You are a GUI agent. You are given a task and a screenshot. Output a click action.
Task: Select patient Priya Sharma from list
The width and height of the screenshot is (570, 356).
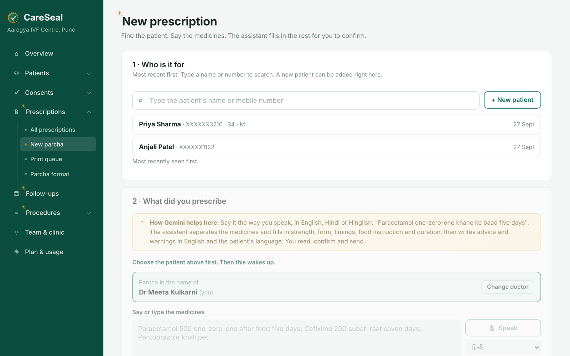(337, 124)
